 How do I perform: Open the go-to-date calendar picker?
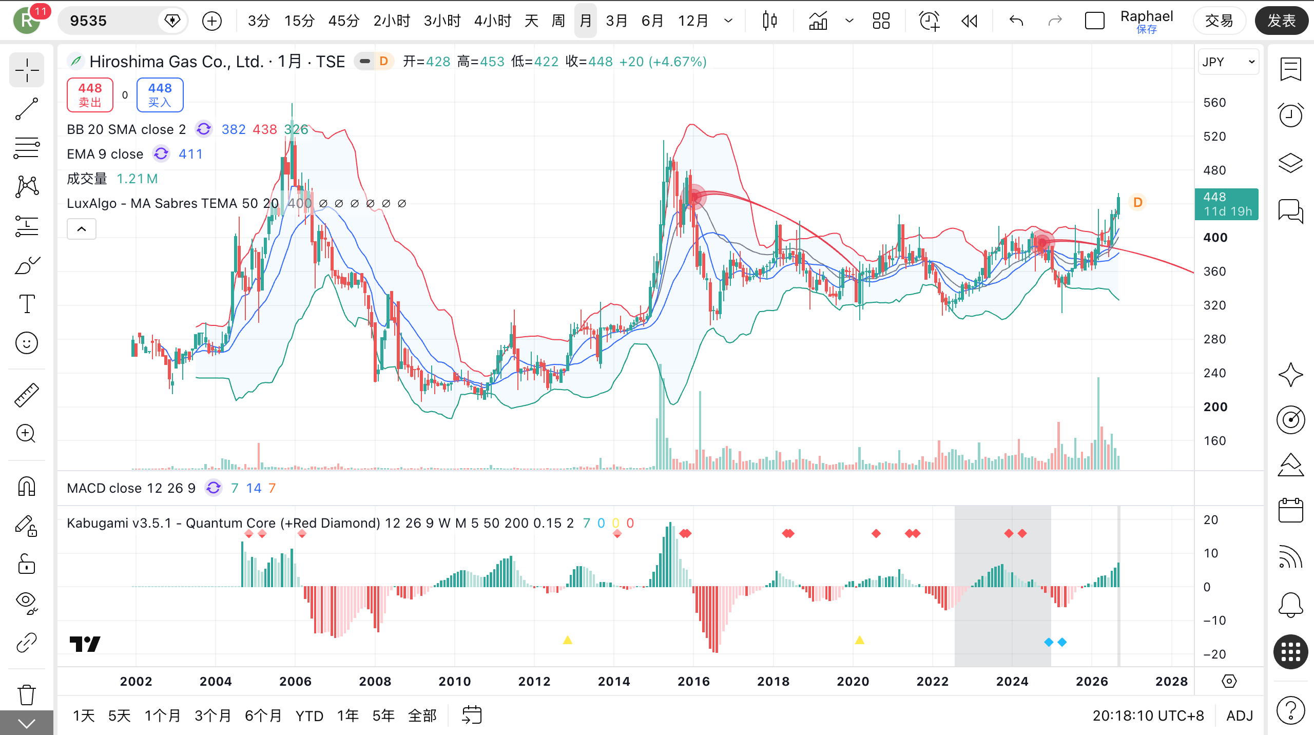point(472,715)
